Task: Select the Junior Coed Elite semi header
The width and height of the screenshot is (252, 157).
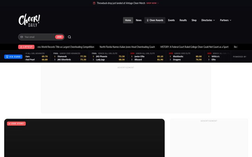Action: pos(180,53)
